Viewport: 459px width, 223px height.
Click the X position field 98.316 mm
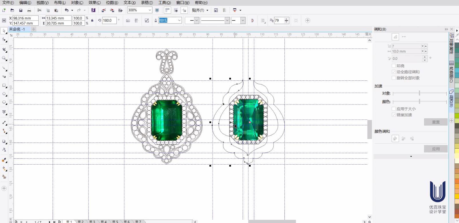point(25,18)
